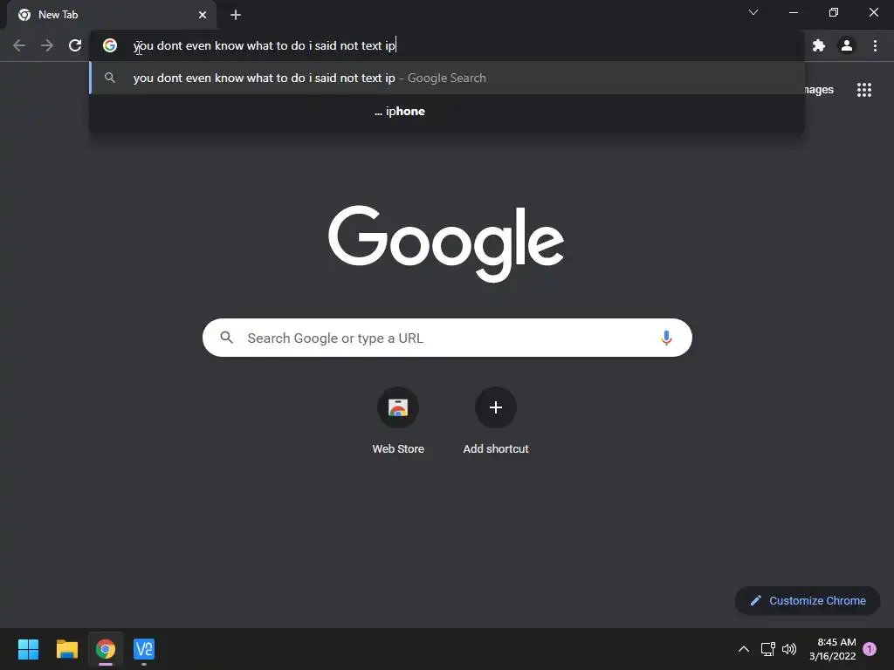Image resolution: width=894 pixels, height=670 pixels.
Task: Open the Windows Start menu
Action: [x=28, y=649]
